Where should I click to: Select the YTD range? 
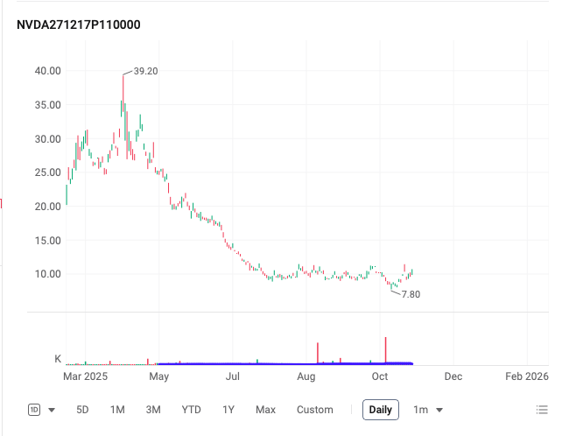[191, 410]
